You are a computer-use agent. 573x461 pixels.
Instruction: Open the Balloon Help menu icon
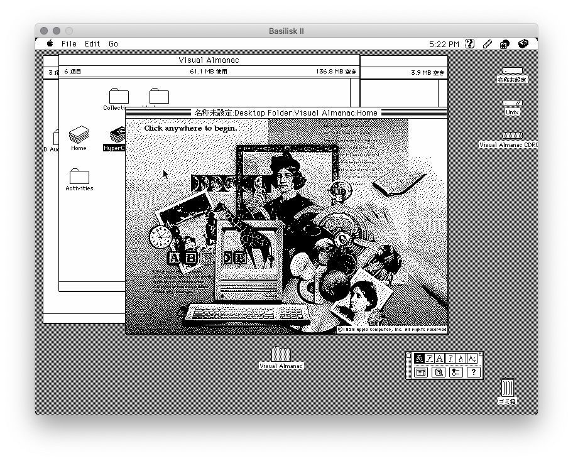pos(469,44)
